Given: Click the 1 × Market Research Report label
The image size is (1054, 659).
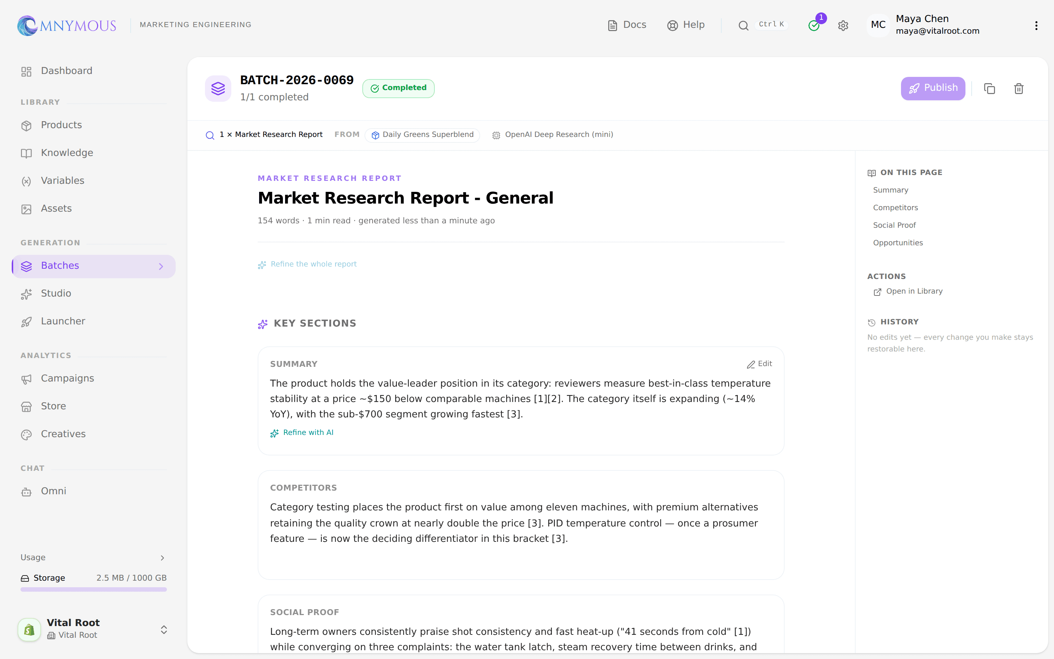Looking at the screenshot, I should (264, 135).
